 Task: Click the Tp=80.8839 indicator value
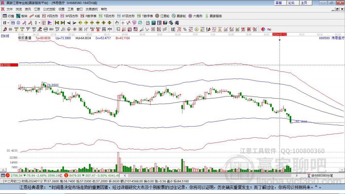coord(43,38)
